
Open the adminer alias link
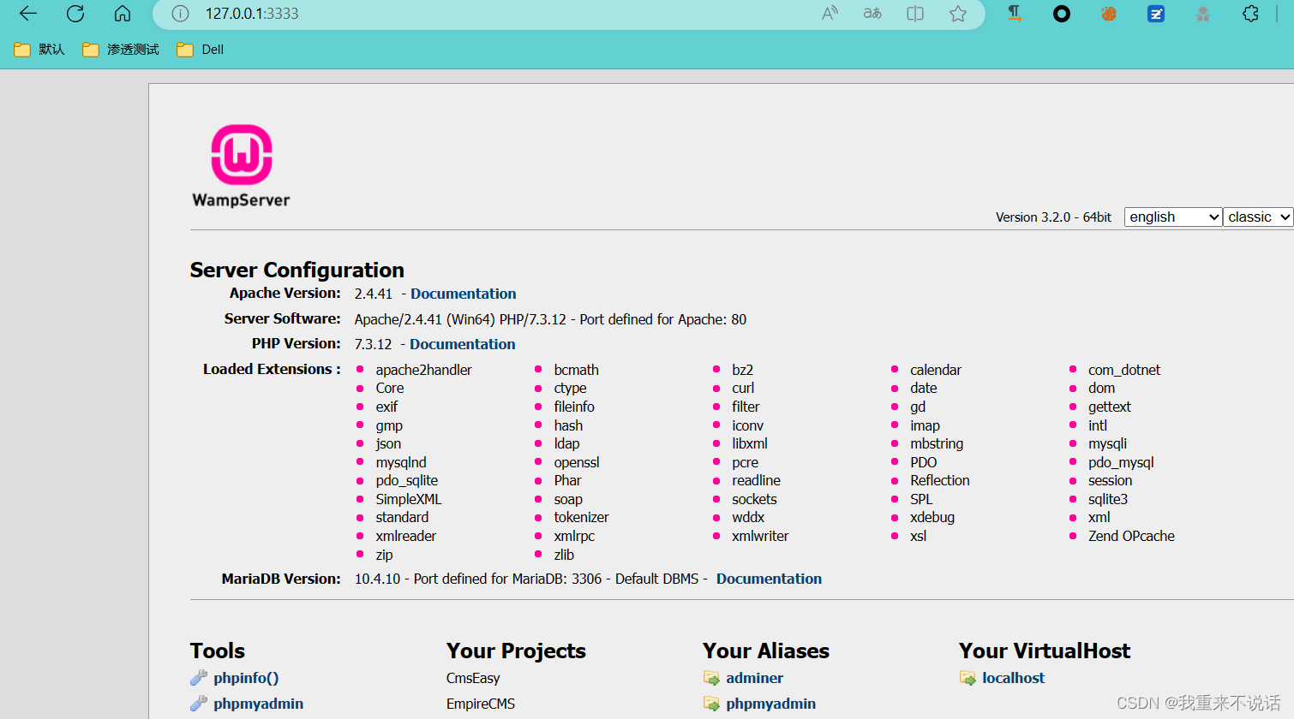(754, 678)
